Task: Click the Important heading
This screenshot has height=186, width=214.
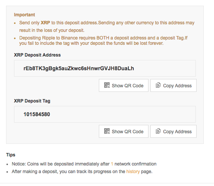Action: pos(24,15)
